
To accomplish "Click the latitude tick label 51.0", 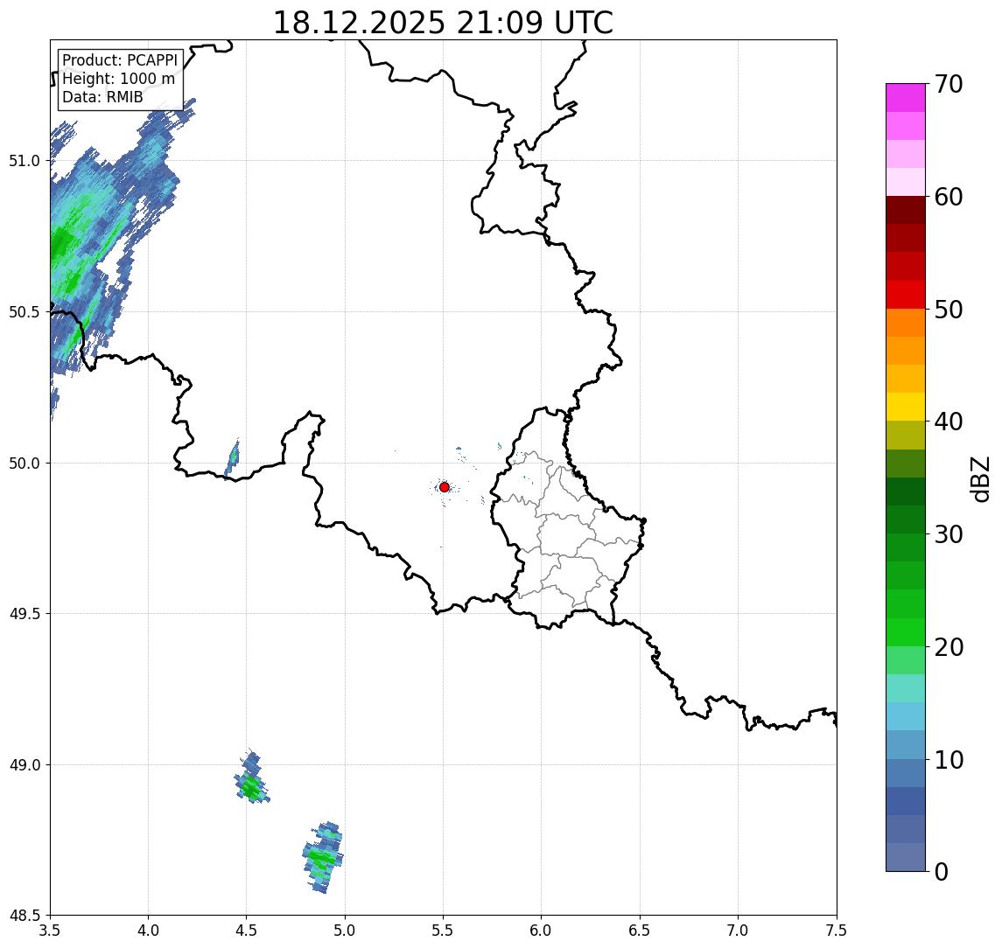I will pyautogui.click(x=24, y=161).
